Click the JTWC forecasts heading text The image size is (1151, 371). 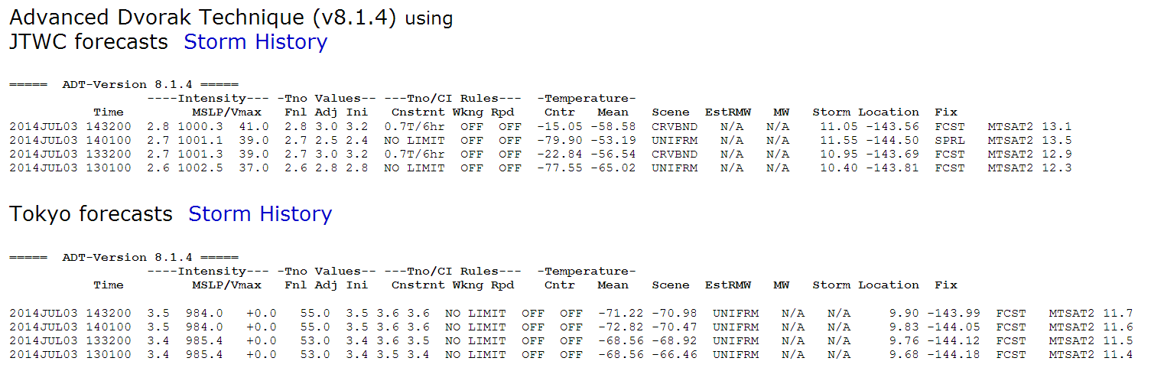[88, 42]
